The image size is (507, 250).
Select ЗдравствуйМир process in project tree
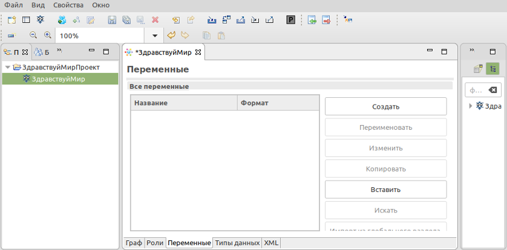60,79
